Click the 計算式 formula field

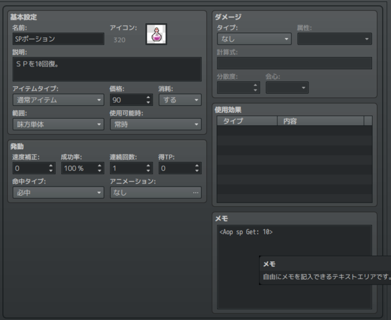294,63
